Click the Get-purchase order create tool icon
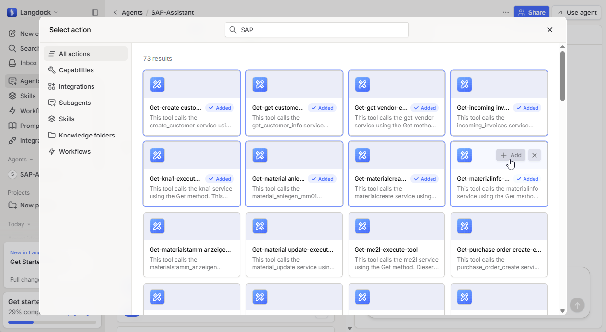The image size is (606, 332). click(465, 226)
